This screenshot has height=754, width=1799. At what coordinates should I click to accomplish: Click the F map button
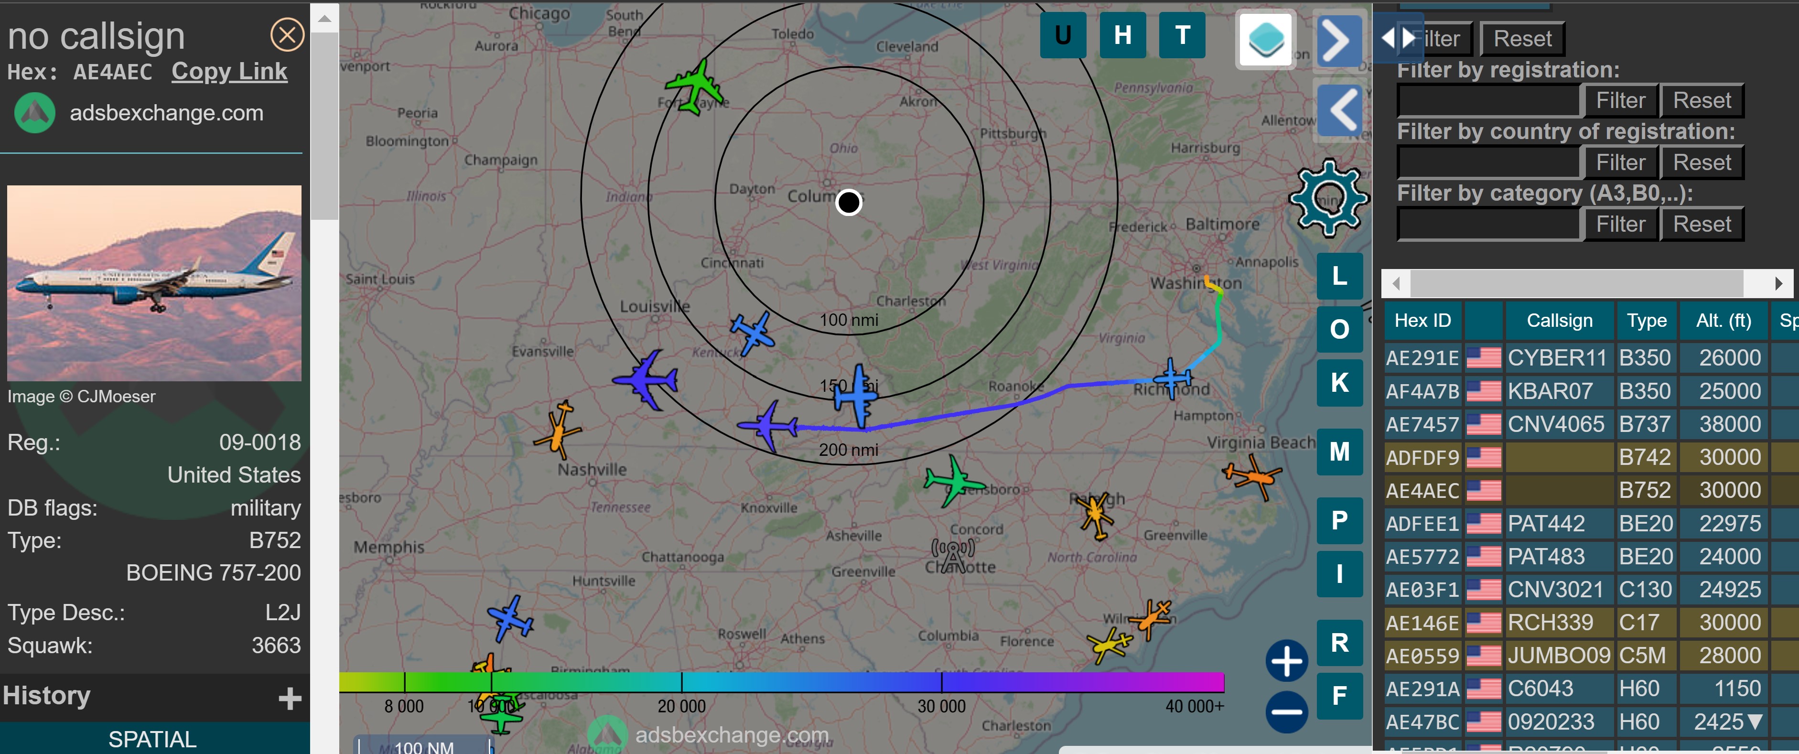1339,696
